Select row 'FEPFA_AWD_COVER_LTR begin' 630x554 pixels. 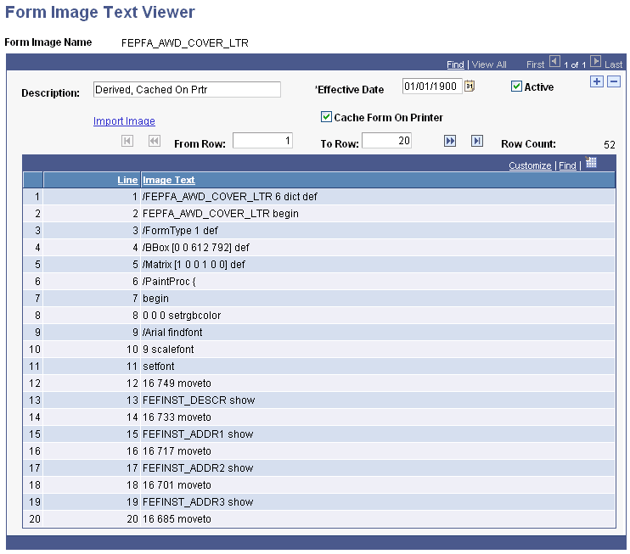pyautogui.click(x=319, y=214)
